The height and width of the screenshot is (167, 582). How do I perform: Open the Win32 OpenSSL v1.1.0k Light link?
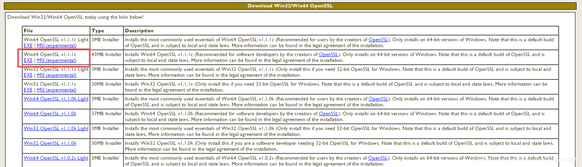pos(56,128)
